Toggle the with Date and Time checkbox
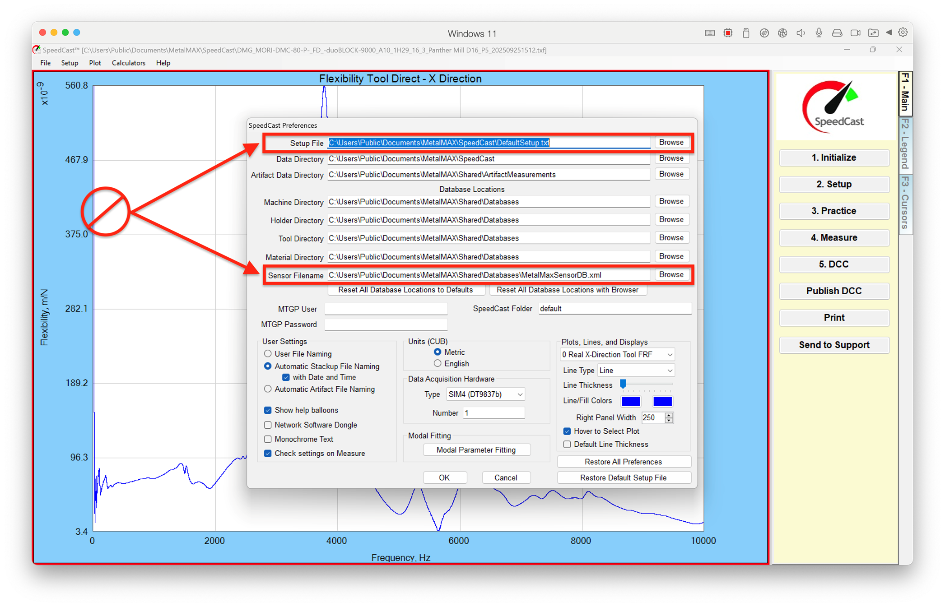 pos(286,377)
